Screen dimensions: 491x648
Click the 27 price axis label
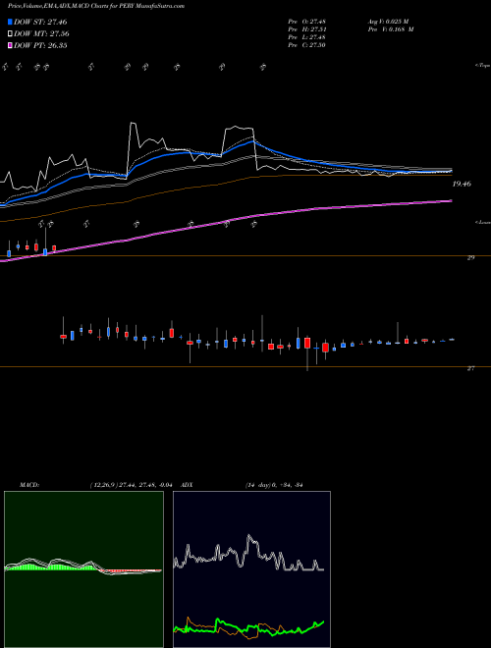coord(470,368)
